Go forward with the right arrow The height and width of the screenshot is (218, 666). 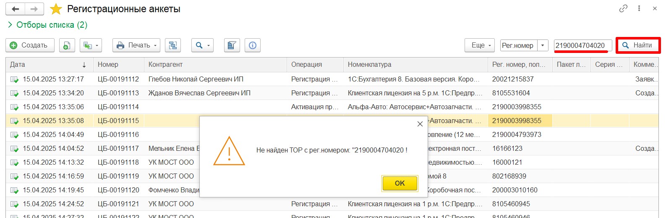(x=34, y=9)
